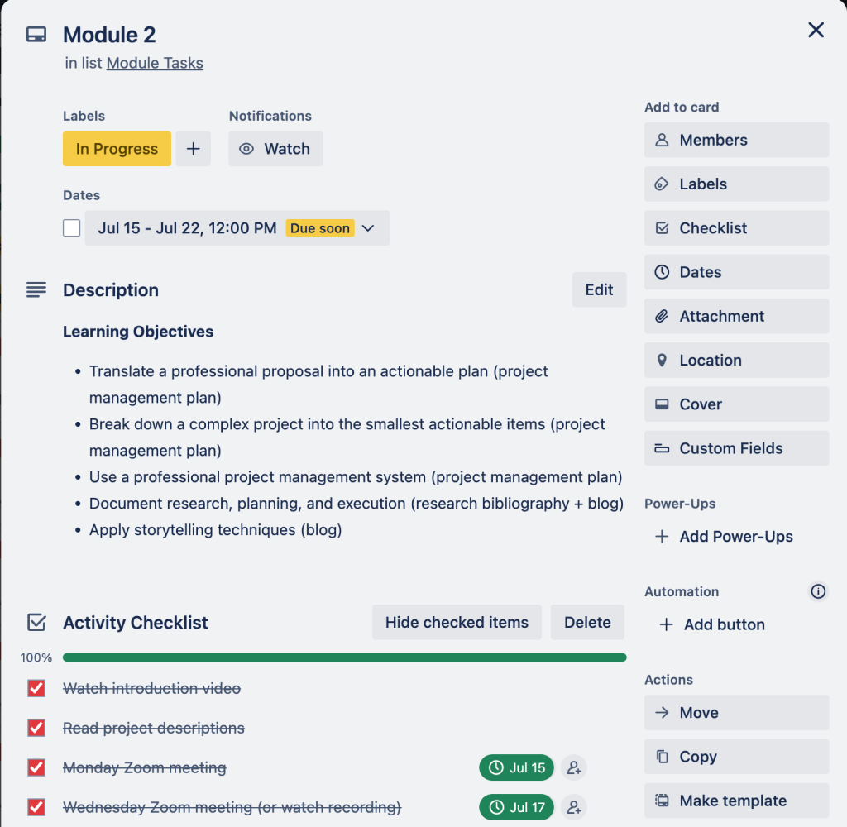Toggle the Watch notifications eye button
The image size is (847, 827).
(x=275, y=149)
